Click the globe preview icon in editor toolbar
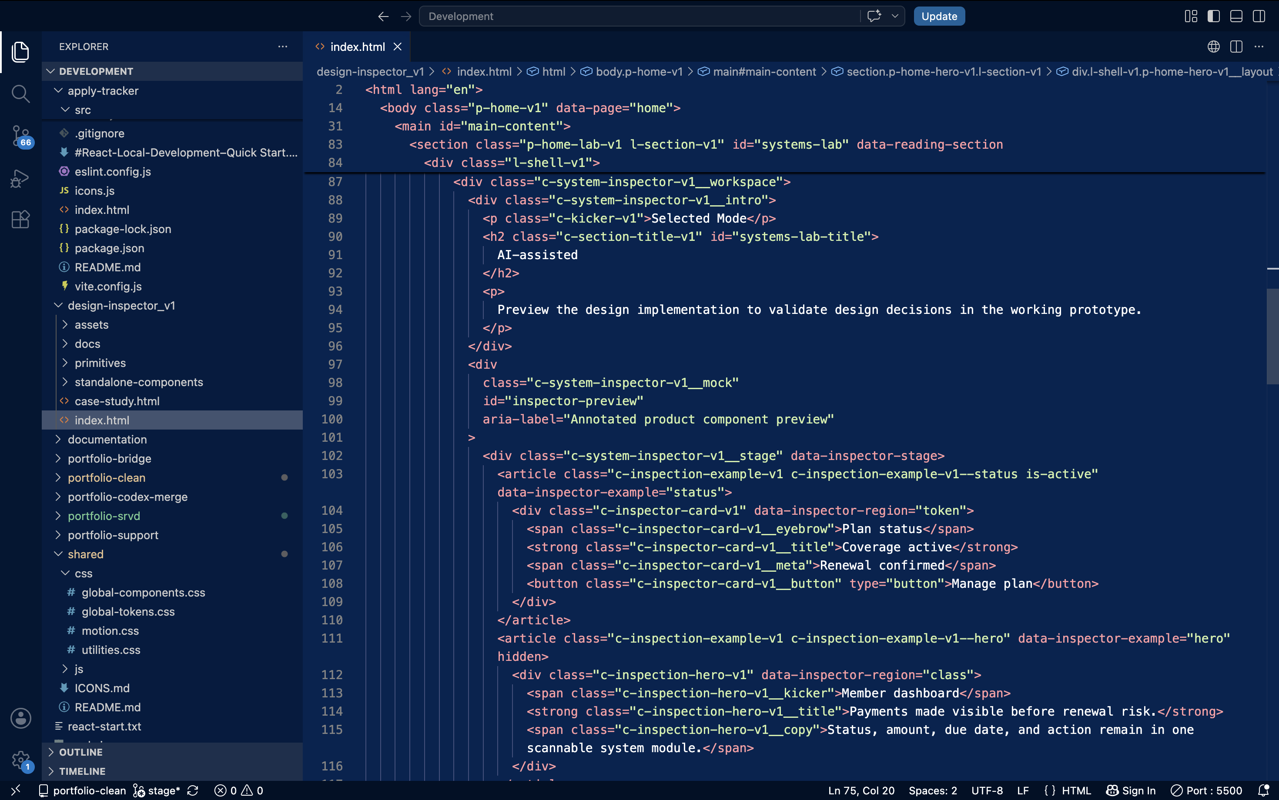 1213,47
